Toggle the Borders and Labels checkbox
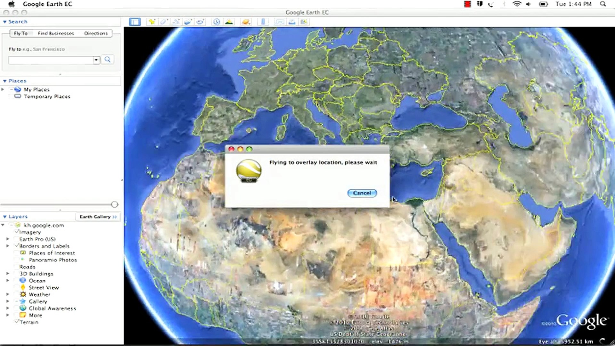615x346 pixels. pos(17,246)
